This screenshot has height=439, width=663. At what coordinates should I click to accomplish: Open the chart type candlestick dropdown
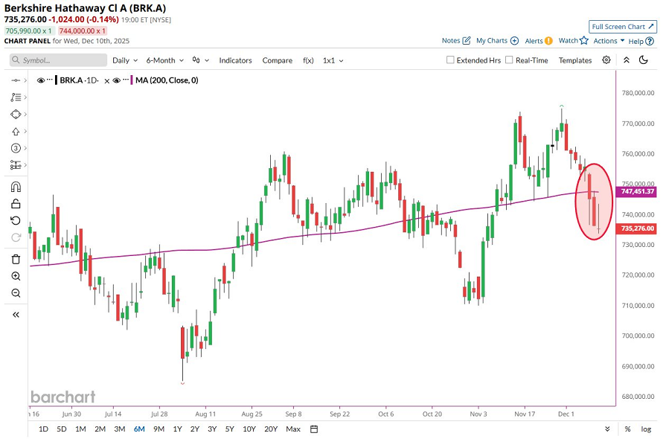tap(200, 60)
